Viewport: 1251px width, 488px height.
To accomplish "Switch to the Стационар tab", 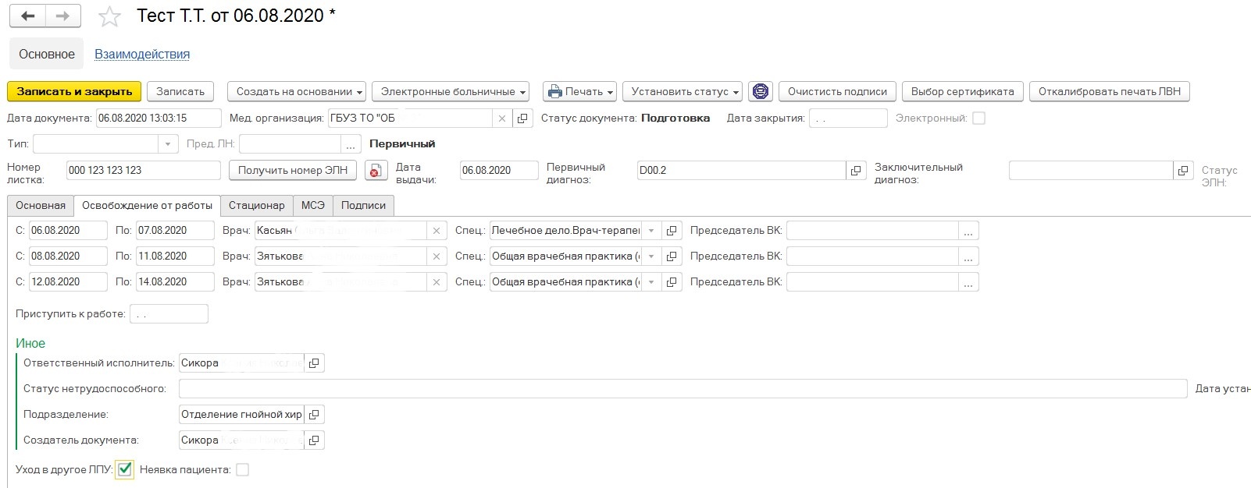I will 256,206.
